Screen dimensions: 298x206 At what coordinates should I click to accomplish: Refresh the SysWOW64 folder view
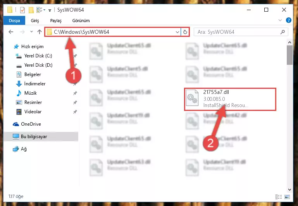pos(185,32)
